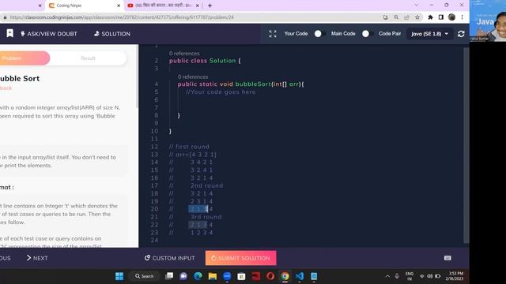Open the Opera browser taskbar icon
The height and width of the screenshot is (284, 506).
[270, 276]
